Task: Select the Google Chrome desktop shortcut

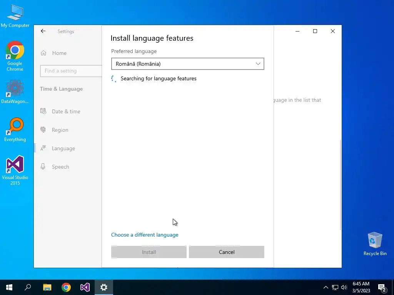Action: [x=15, y=56]
